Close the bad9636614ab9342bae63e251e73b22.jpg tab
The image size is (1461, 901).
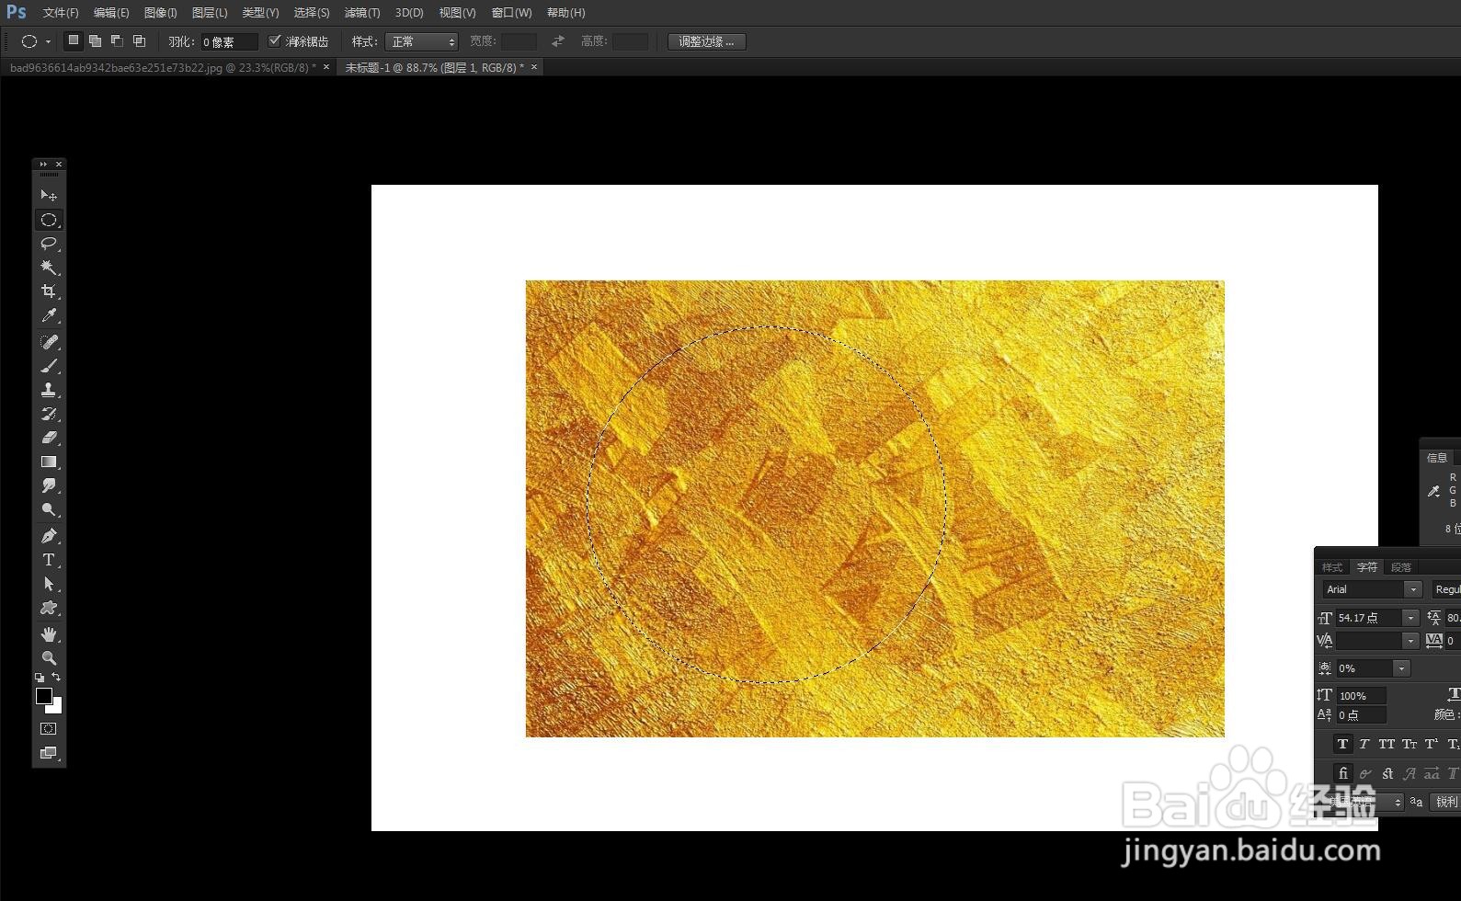(326, 66)
